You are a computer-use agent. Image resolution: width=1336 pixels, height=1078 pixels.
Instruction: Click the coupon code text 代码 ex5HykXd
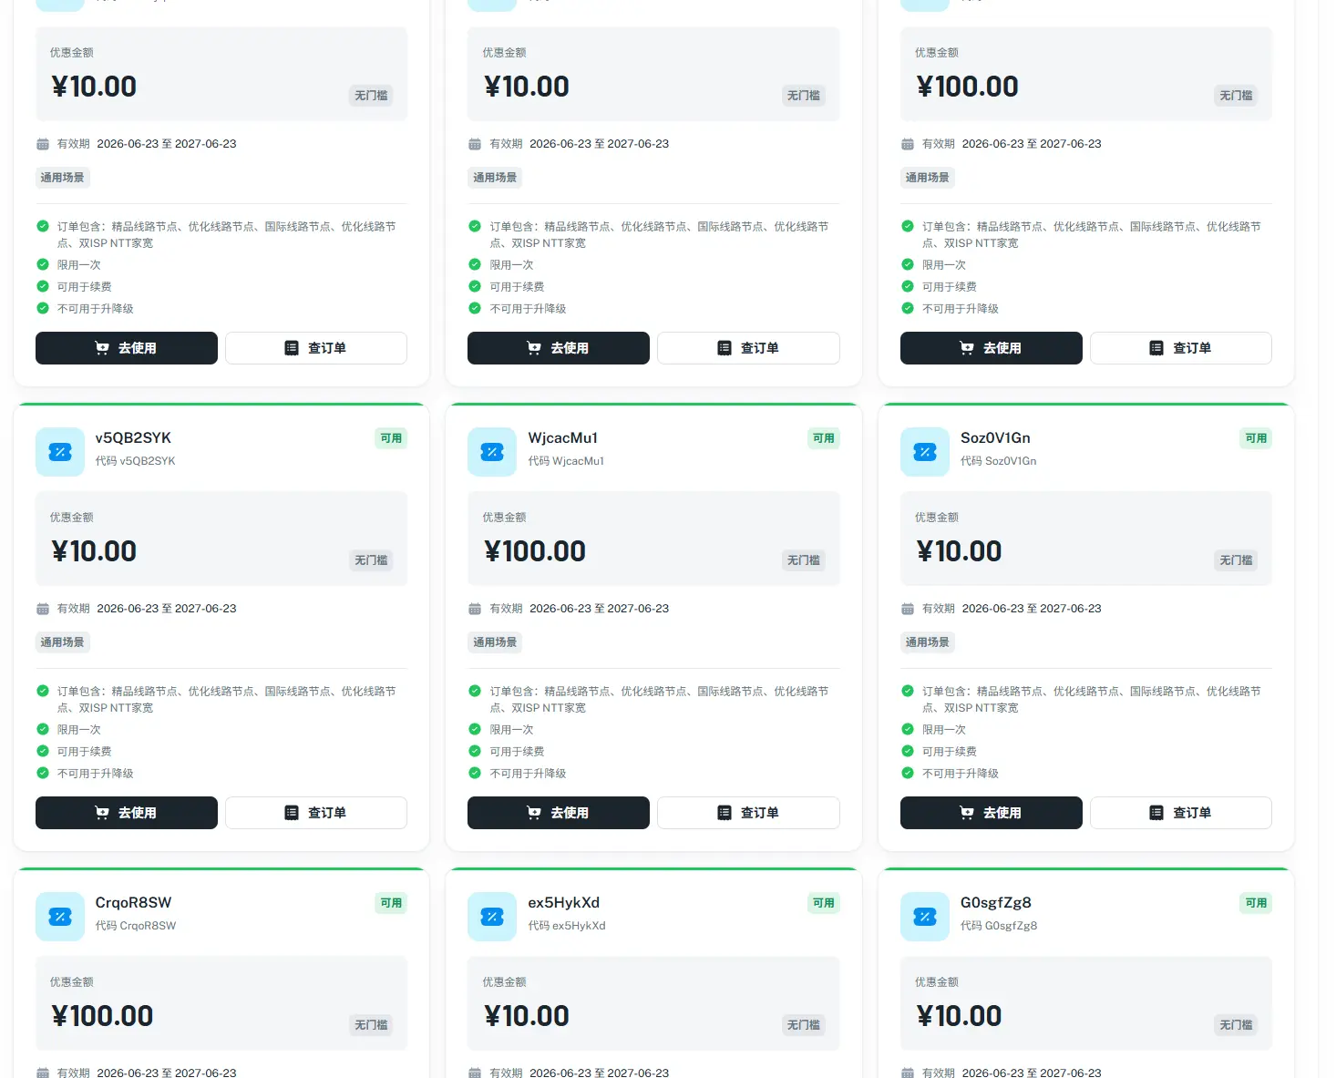(x=567, y=926)
